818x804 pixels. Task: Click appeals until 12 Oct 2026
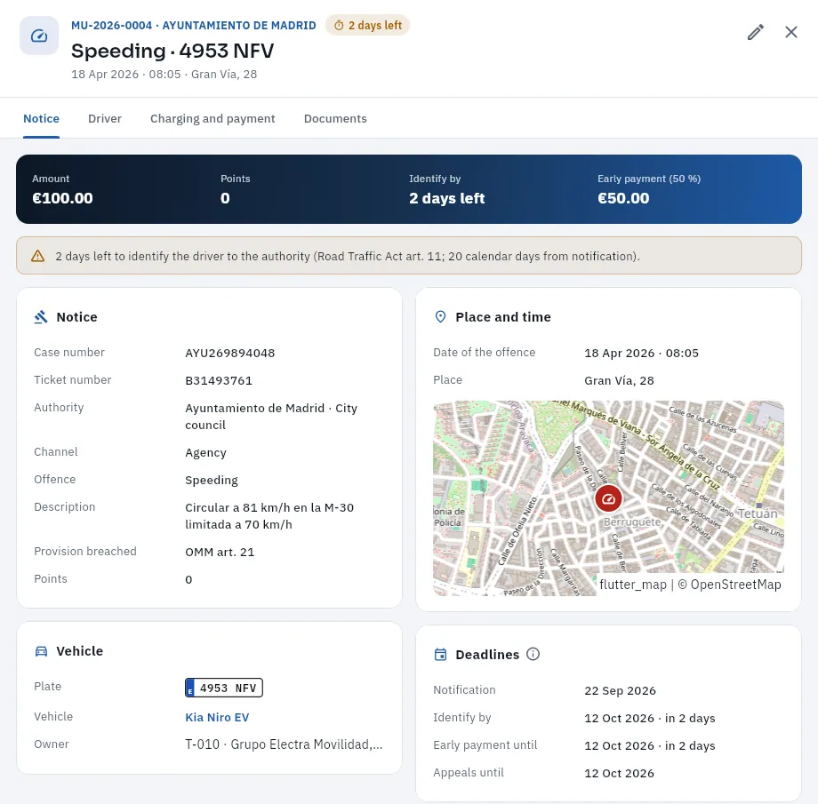tap(619, 774)
